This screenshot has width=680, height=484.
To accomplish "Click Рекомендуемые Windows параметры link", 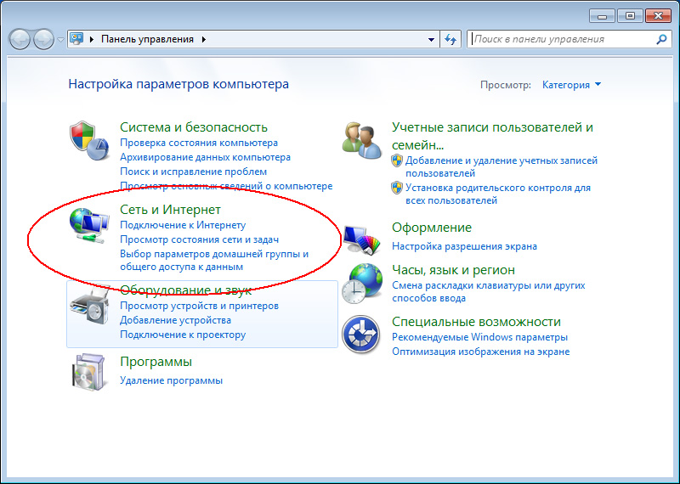I will tap(479, 336).
